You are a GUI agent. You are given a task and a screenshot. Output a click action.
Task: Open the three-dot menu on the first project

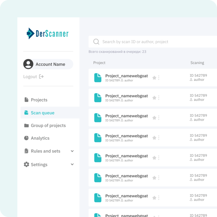(x=159, y=78)
